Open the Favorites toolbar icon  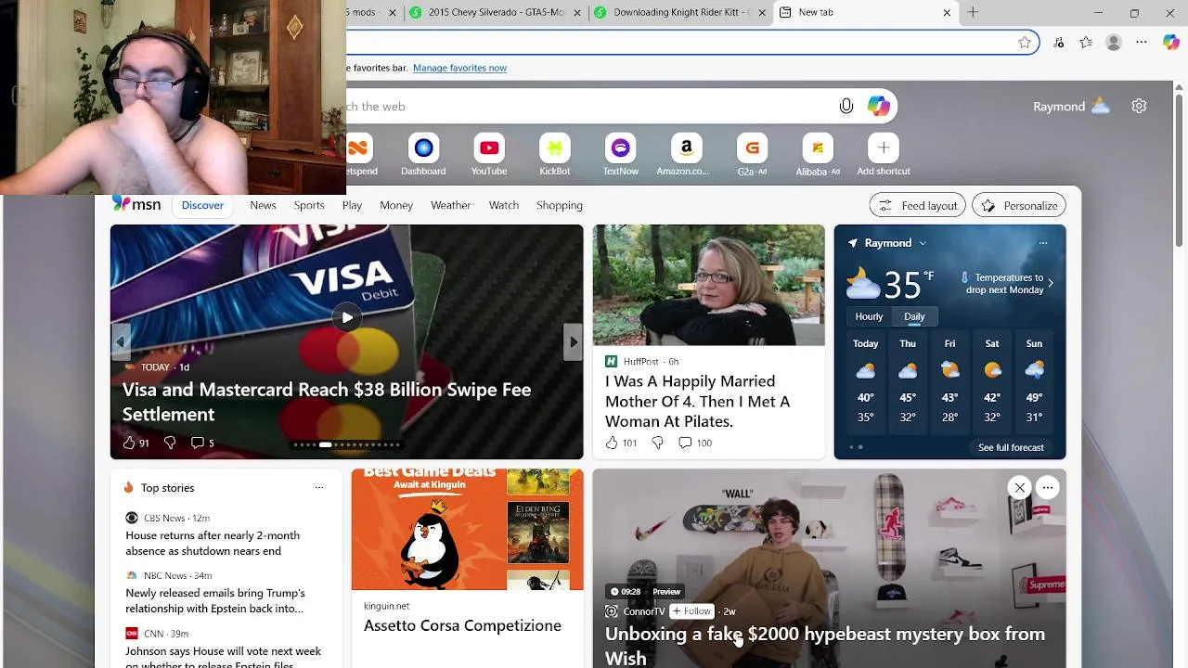click(1086, 42)
